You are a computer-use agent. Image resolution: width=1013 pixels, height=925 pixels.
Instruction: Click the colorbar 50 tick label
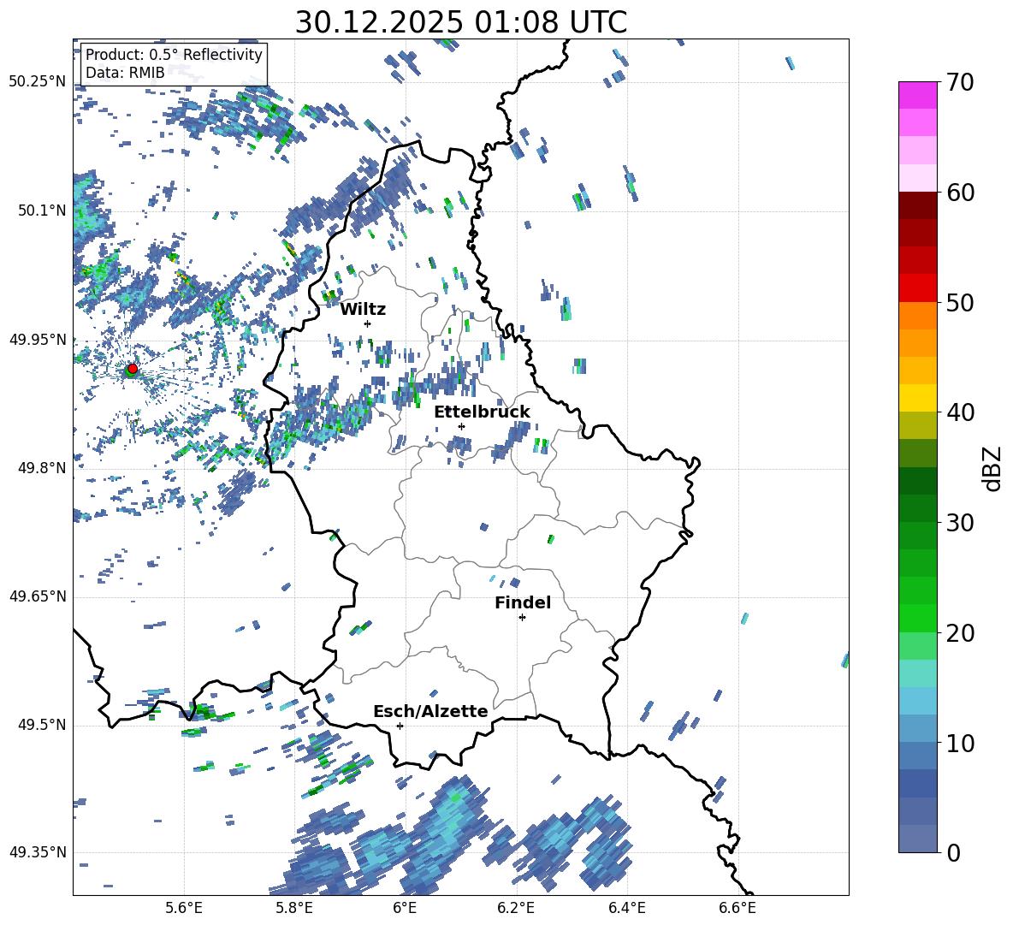(x=960, y=302)
